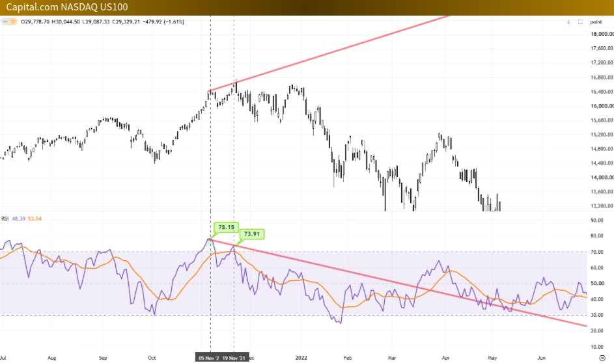Click the 16,400.00 price axis label

click(x=602, y=92)
